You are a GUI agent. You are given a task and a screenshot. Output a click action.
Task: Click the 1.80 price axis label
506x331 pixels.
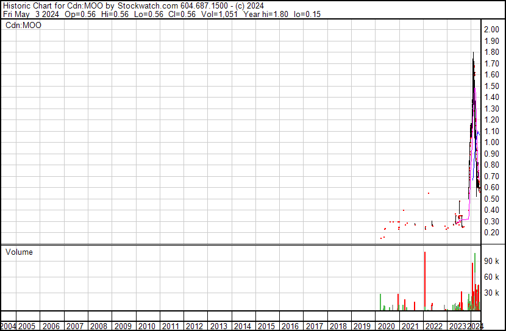pos(491,52)
